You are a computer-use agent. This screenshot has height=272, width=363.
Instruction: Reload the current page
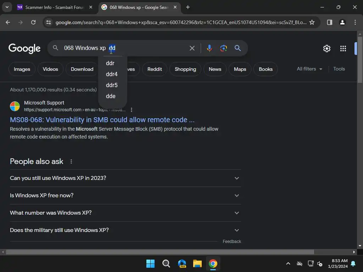(33, 22)
